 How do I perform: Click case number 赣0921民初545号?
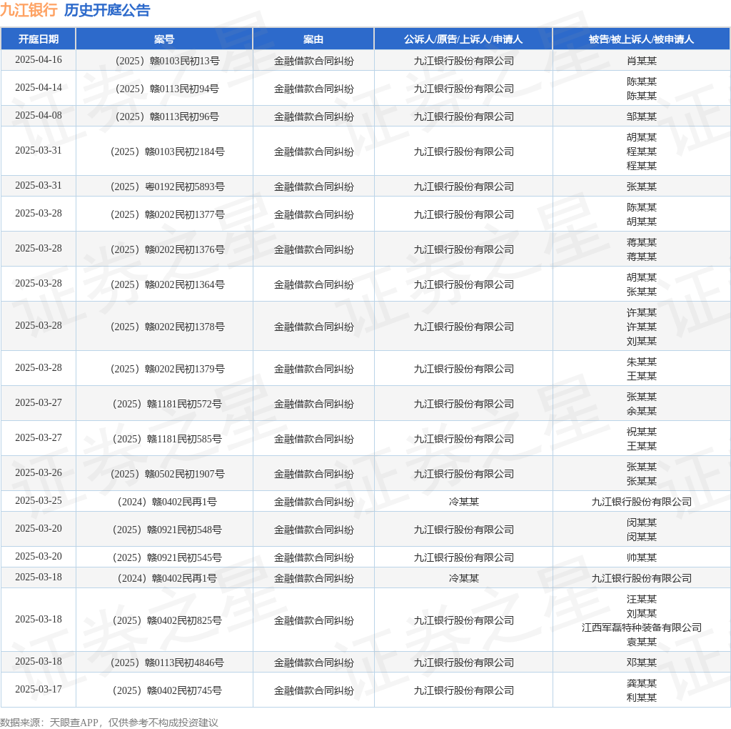pyautogui.click(x=167, y=557)
